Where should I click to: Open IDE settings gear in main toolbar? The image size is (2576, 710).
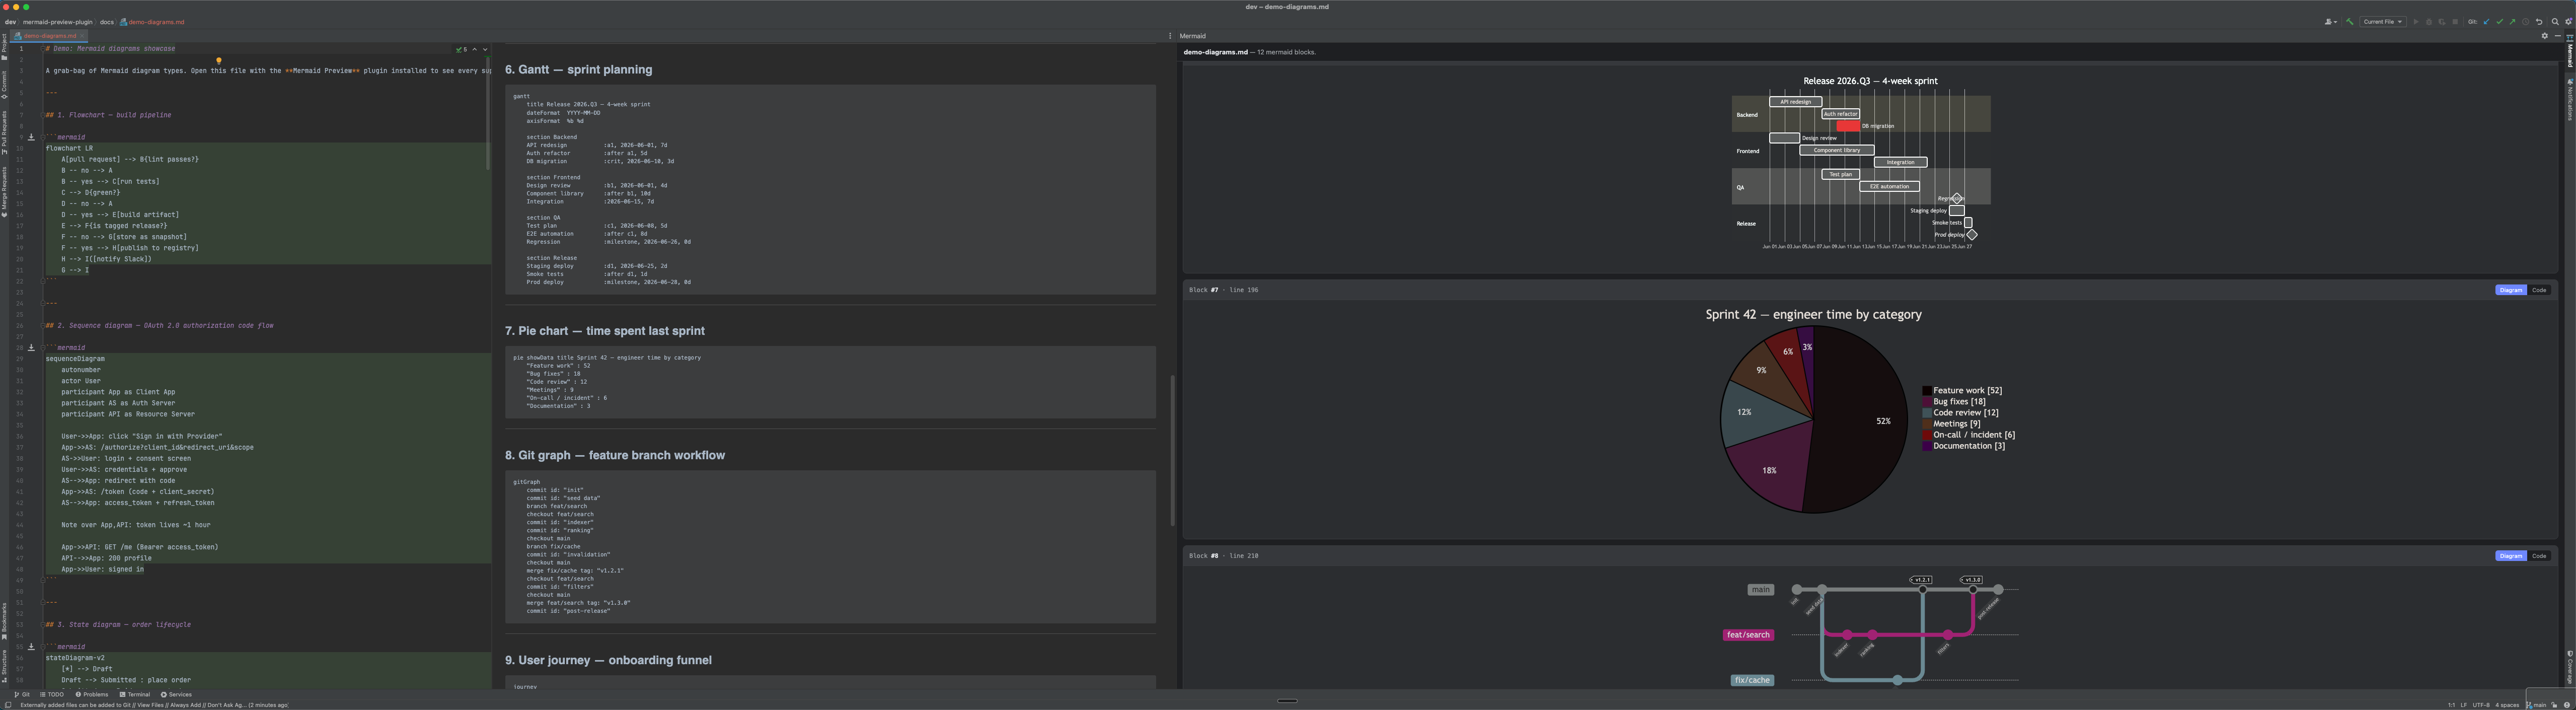(2568, 22)
